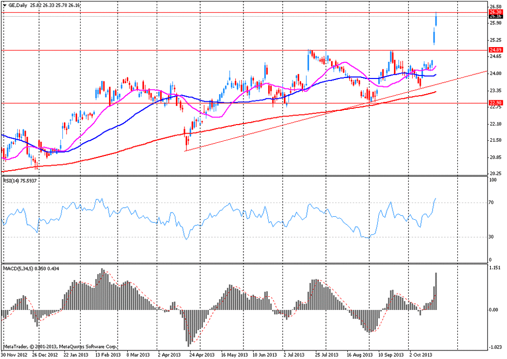Click the 10 Sep 2013 date label
The width and height of the screenshot is (507, 359).
tap(391, 355)
